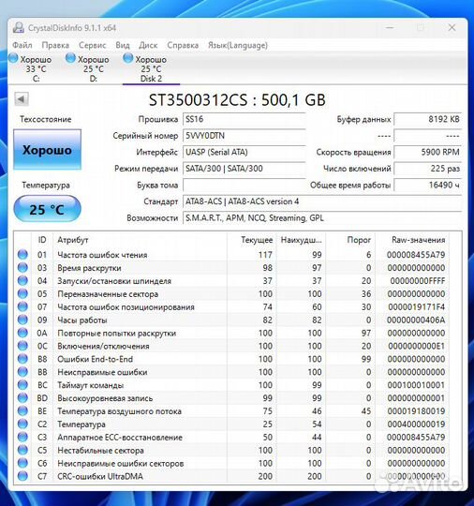Open the Вид menu
Screen dimensions: 474x506
(x=123, y=45)
